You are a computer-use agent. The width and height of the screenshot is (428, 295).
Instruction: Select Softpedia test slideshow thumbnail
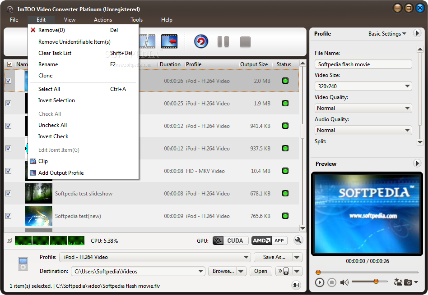(x=39, y=193)
